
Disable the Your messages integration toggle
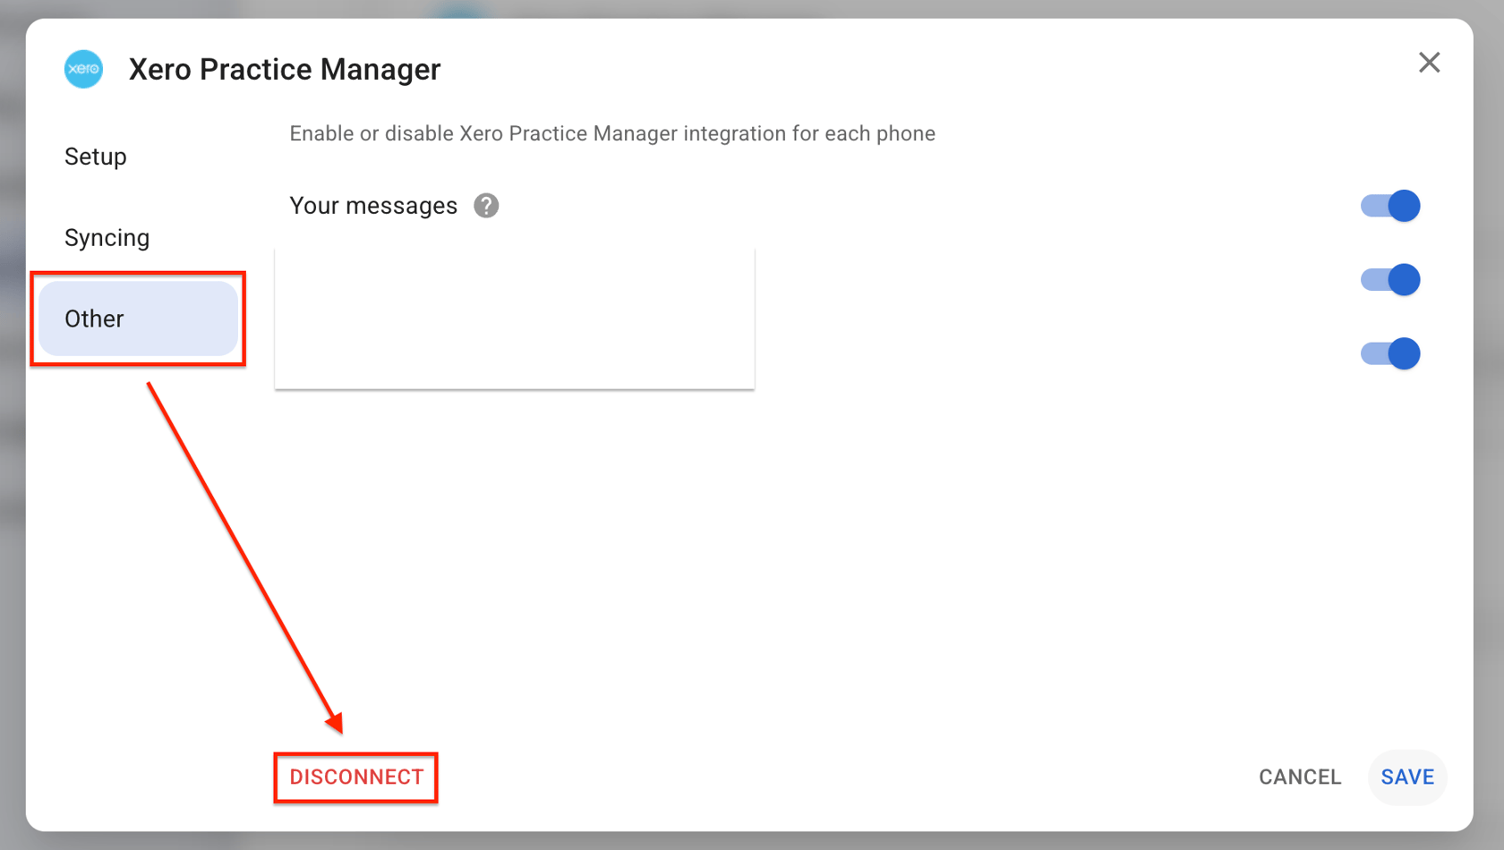coord(1389,205)
